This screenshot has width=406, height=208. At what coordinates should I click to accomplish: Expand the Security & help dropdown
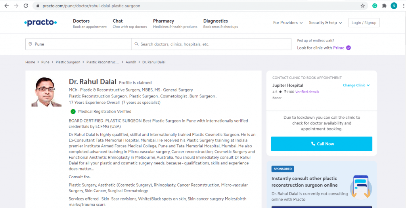click(325, 23)
